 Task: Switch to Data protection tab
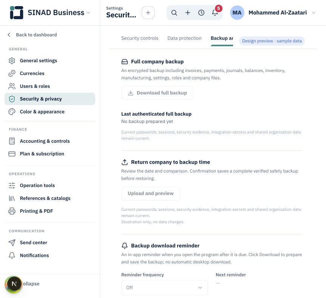coord(184,38)
